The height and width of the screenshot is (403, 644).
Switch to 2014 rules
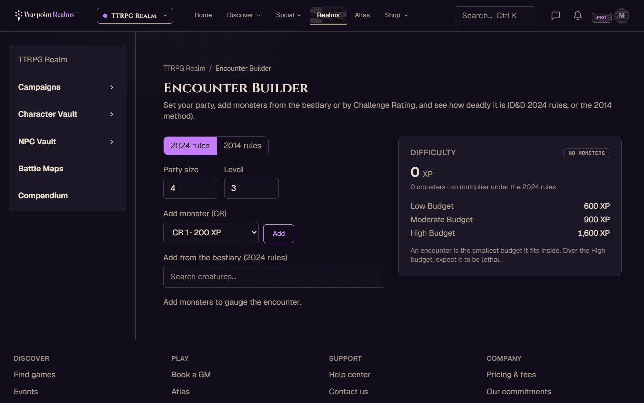(243, 146)
